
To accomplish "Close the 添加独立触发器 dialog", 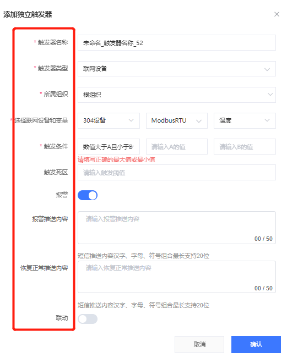I will point(277,14).
